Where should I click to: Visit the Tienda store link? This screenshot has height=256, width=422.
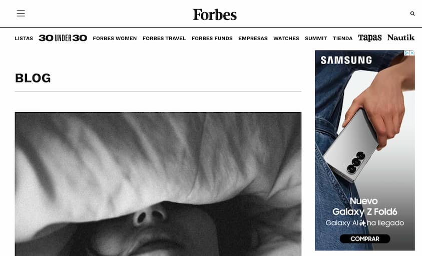pos(342,38)
